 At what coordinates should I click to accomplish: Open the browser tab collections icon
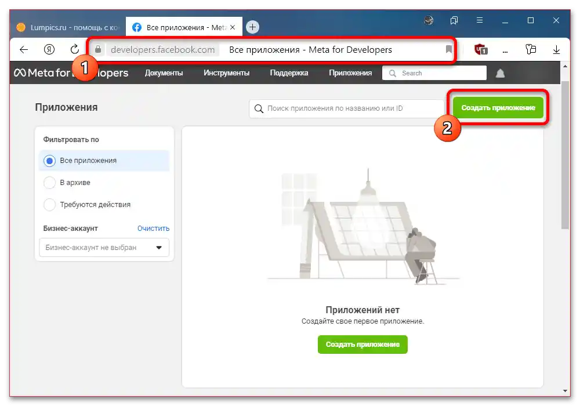pos(454,20)
